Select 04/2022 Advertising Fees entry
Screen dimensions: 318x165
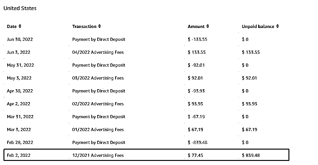[98, 52]
